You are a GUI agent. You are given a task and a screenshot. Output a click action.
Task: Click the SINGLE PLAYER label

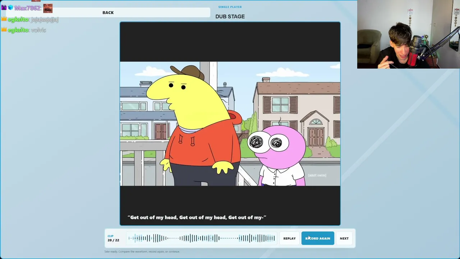tap(230, 7)
